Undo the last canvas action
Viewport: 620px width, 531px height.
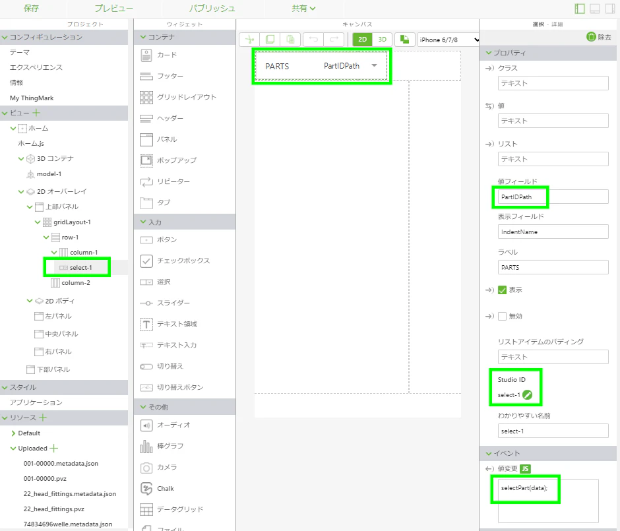coord(313,40)
